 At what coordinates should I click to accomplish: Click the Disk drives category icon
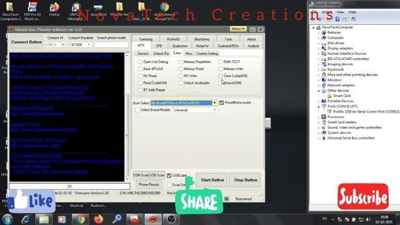(x=324, y=43)
